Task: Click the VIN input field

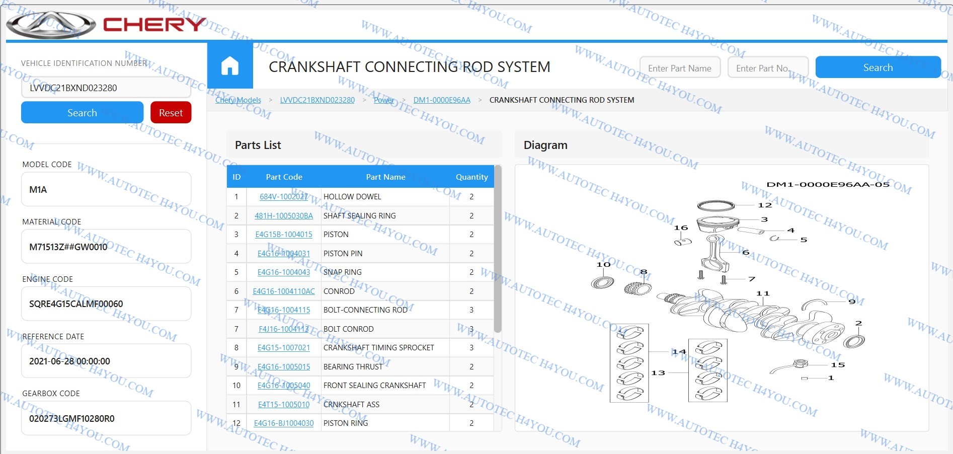Action: click(106, 88)
